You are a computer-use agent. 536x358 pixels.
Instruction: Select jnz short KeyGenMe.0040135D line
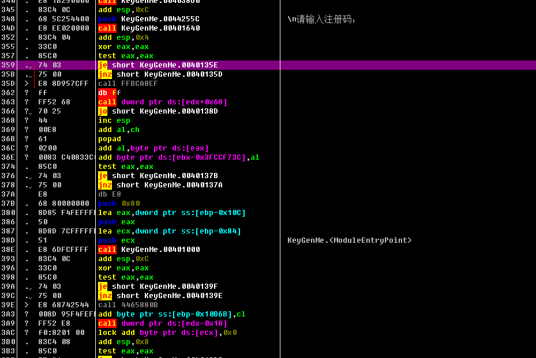160,74
